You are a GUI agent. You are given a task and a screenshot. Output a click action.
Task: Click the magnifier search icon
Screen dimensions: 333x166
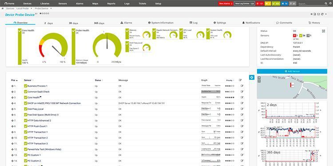pos(326,4)
